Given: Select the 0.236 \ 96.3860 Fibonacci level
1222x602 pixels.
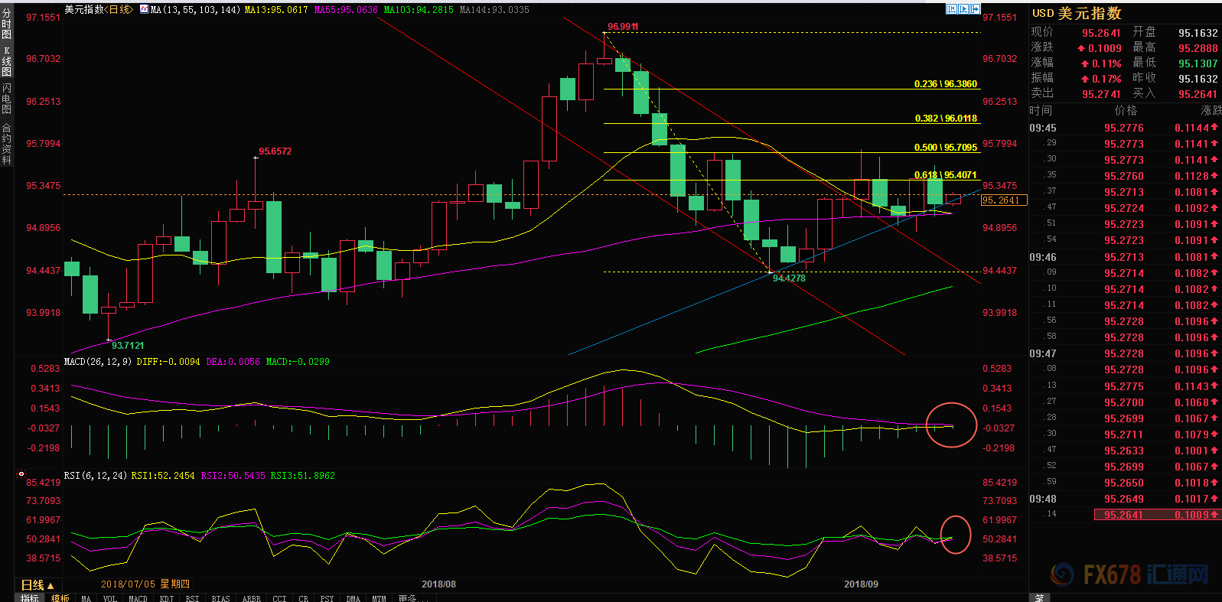Looking at the screenshot, I should (x=946, y=84).
